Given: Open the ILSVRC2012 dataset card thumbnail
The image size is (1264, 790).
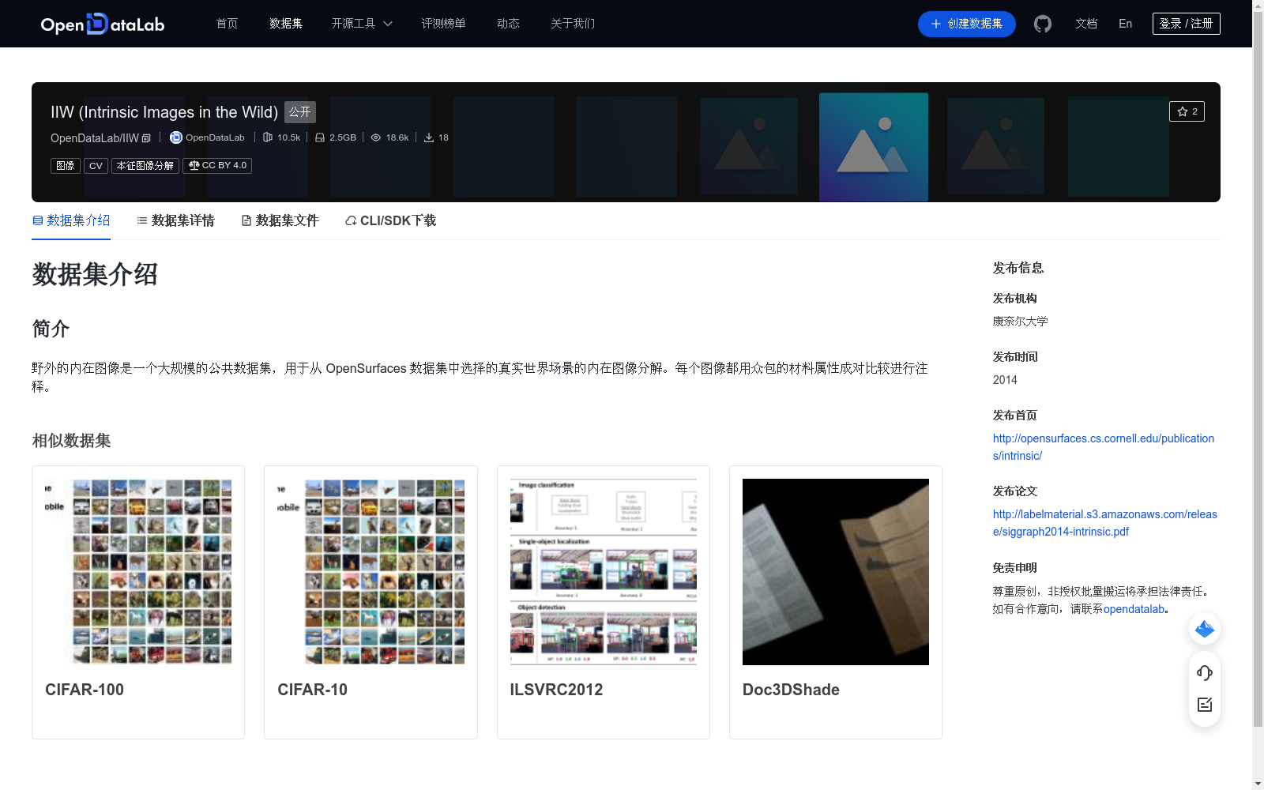Looking at the screenshot, I should point(604,572).
